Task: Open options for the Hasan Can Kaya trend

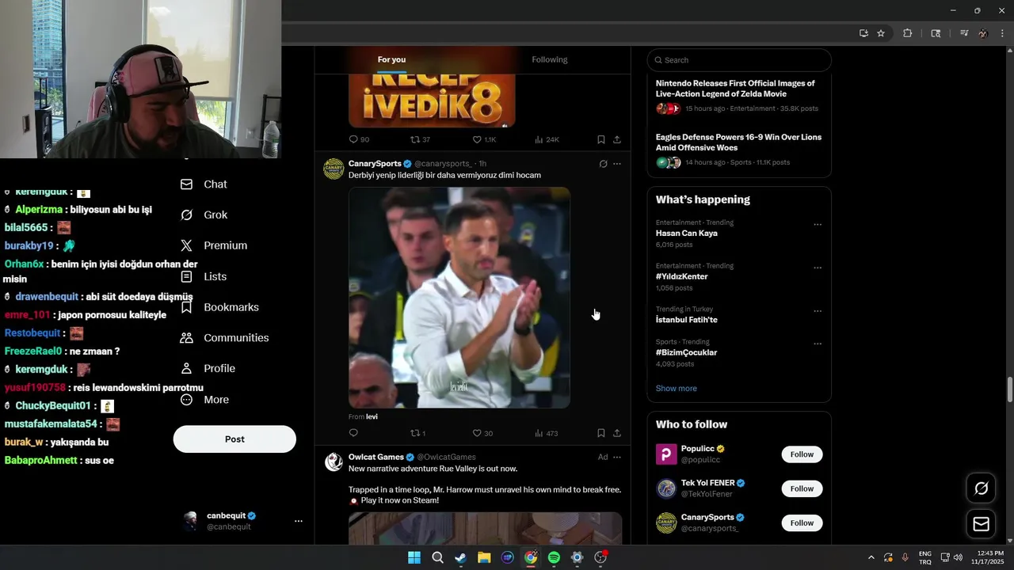Action: click(818, 225)
